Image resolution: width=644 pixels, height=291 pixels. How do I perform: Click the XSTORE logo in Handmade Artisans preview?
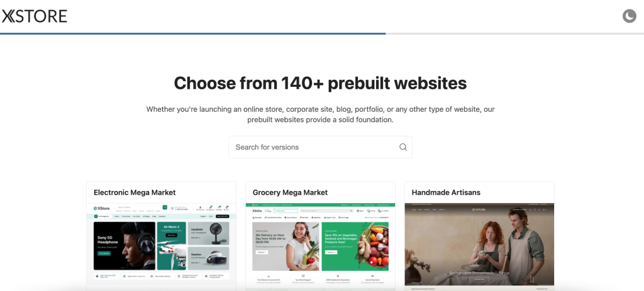[x=419, y=209]
